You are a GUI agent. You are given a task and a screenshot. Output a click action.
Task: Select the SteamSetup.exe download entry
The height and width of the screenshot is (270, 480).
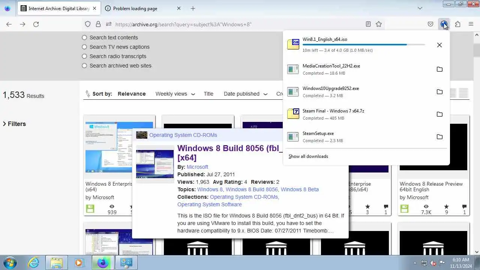coord(366,137)
